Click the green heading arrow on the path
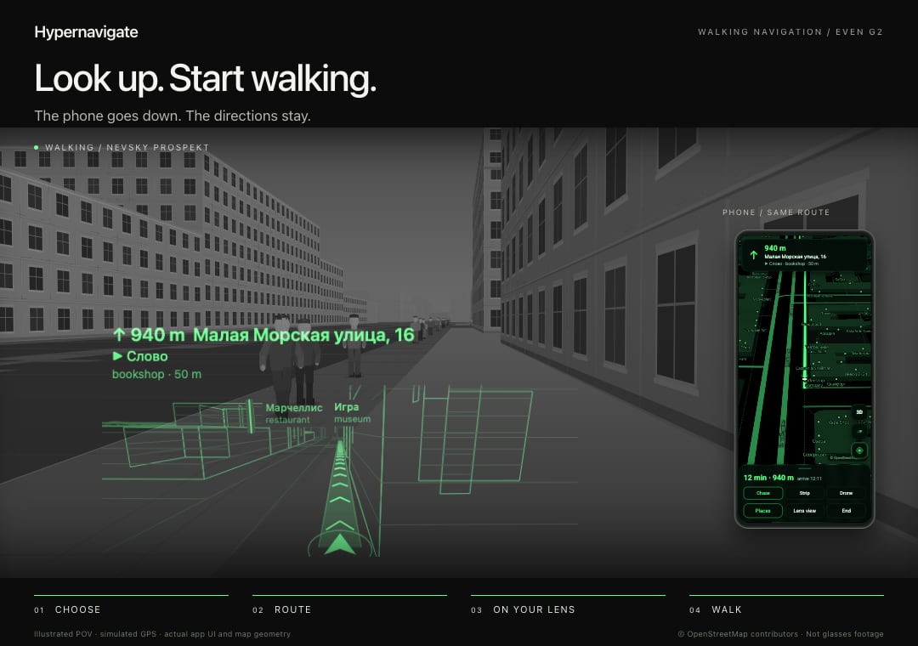Viewport: 918px width, 646px height. click(x=340, y=543)
